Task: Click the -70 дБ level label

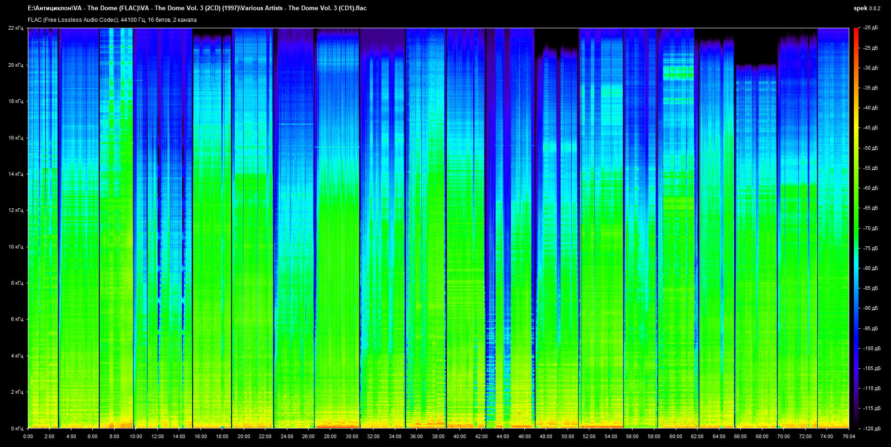Action: pyautogui.click(x=871, y=228)
